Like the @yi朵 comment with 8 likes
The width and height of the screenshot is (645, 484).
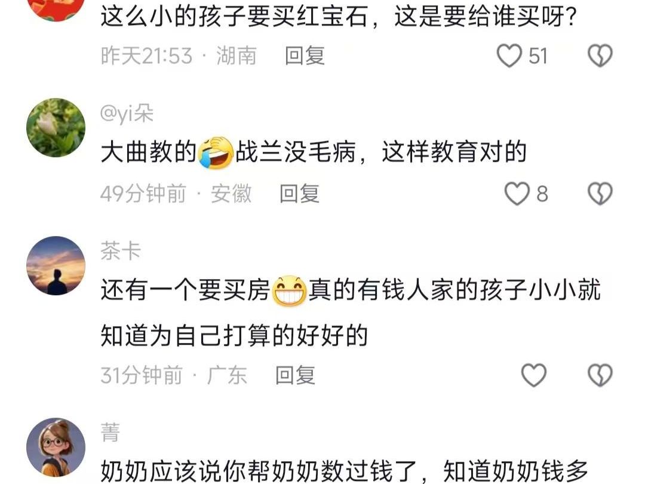[517, 194]
